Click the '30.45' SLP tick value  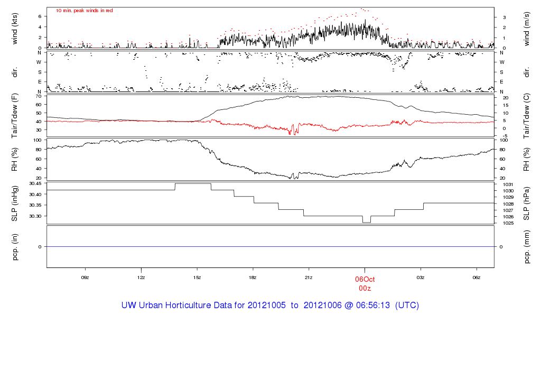point(35,183)
